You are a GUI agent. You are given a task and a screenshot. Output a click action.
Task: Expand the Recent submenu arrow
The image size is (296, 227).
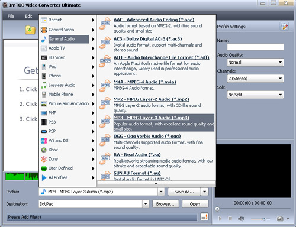click(93, 20)
